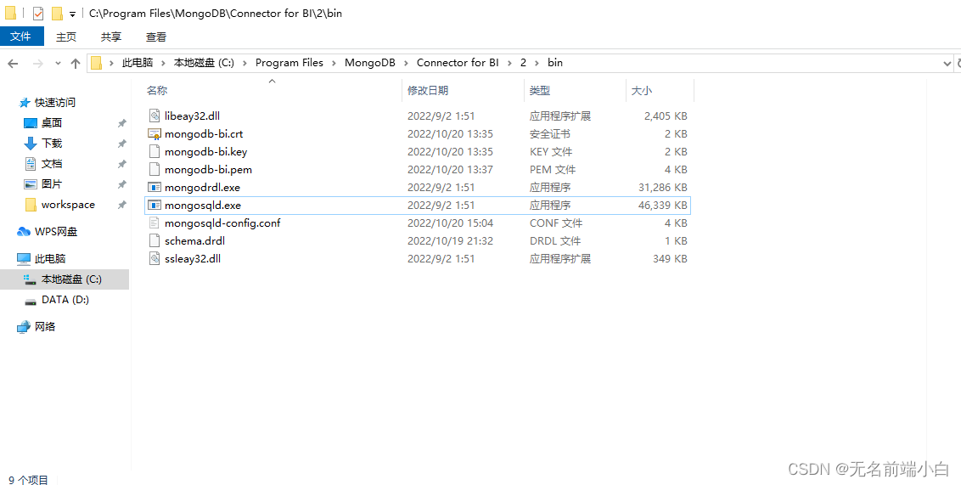Expand the chevron before 此电脑 breadcrumb
The width and height of the screenshot is (961, 485).
pyautogui.click(x=111, y=63)
